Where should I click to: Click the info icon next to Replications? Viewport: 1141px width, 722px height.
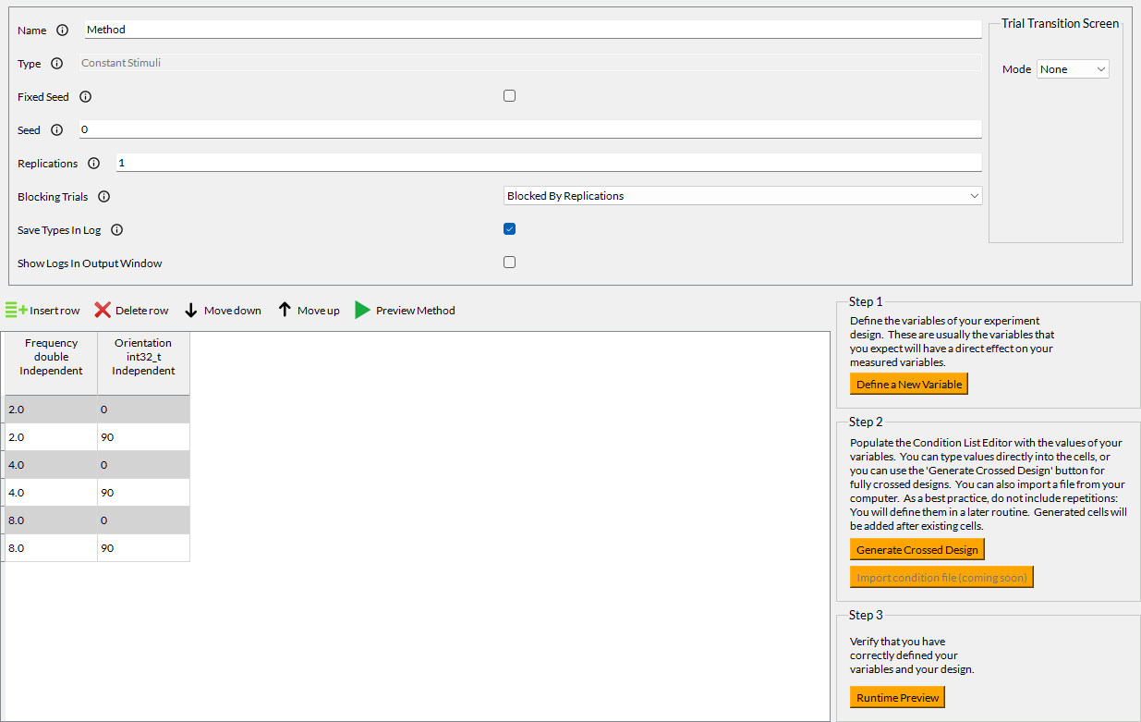pos(94,164)
